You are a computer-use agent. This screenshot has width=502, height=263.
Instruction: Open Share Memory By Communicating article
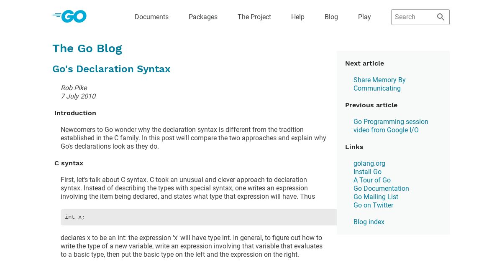click(x=379, y=84)
